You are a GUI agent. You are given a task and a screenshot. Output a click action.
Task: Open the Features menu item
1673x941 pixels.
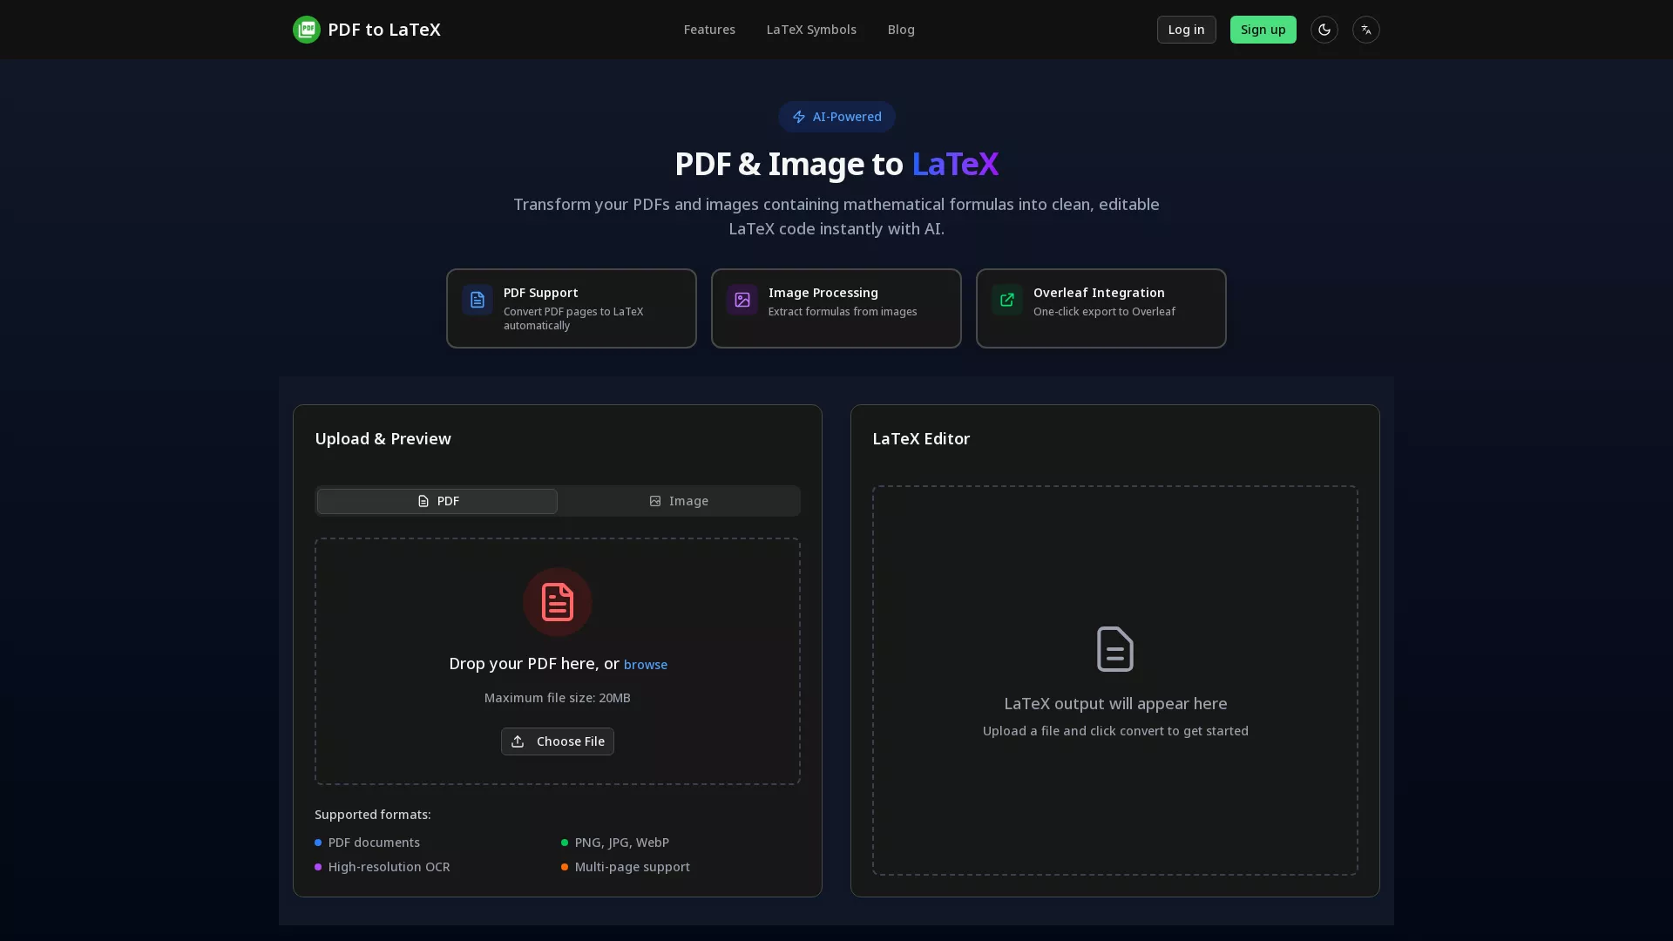point(708,29)
